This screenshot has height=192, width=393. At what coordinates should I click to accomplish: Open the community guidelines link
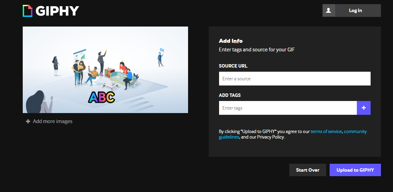tap(355, 131)
